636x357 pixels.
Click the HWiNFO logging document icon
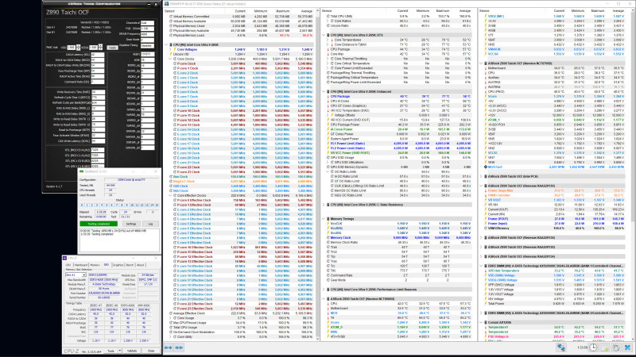coord(605,347)
